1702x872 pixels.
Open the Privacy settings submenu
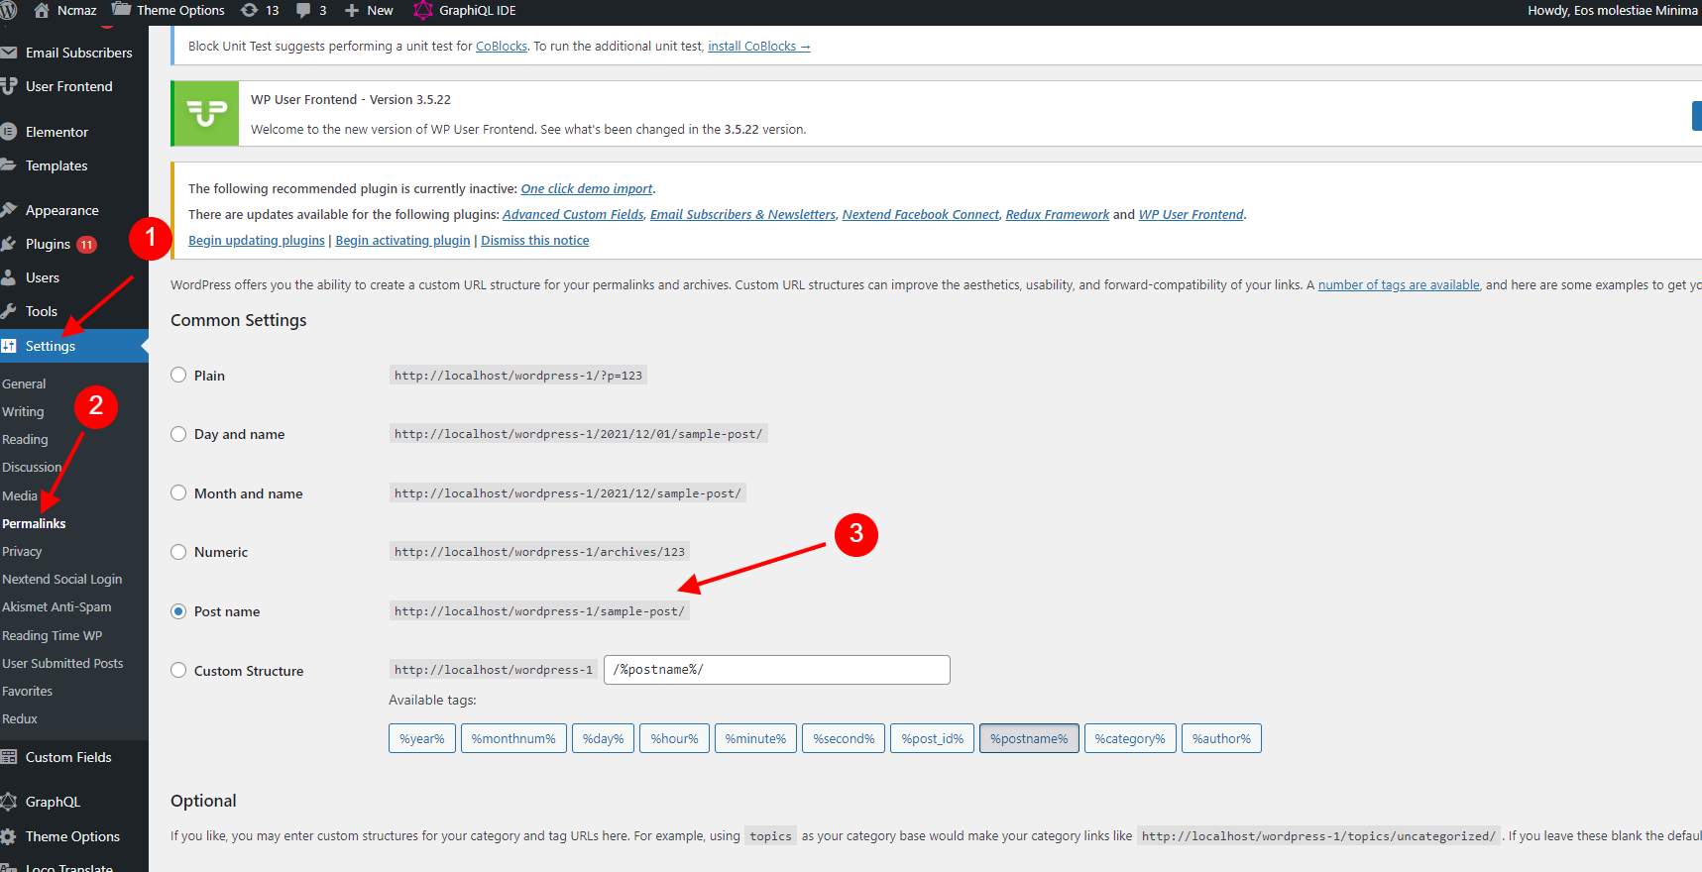[22, 551]
